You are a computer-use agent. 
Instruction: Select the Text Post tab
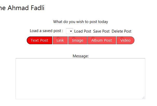39,40
